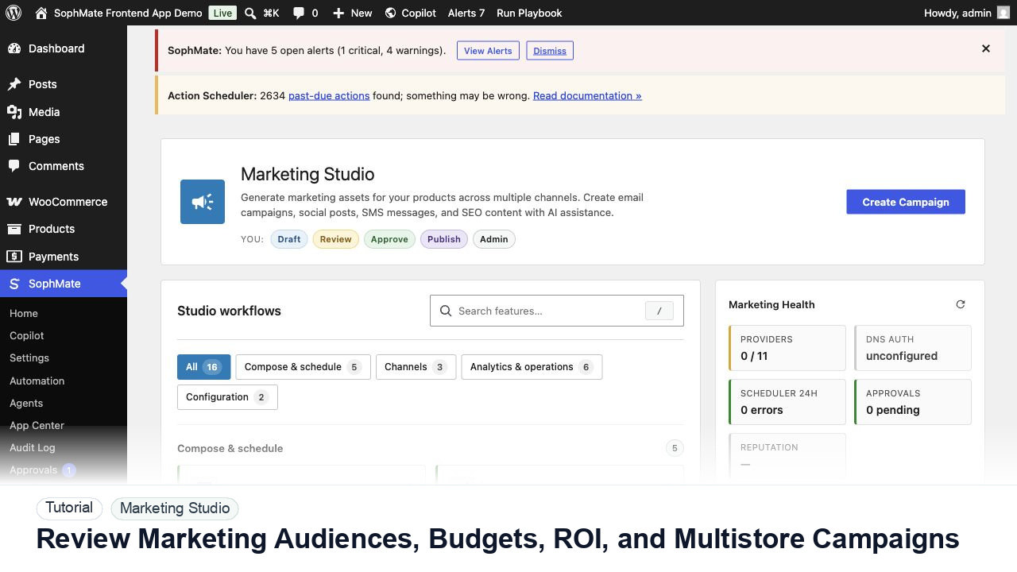Click the Draft role badge

click(x=289, y=239)
